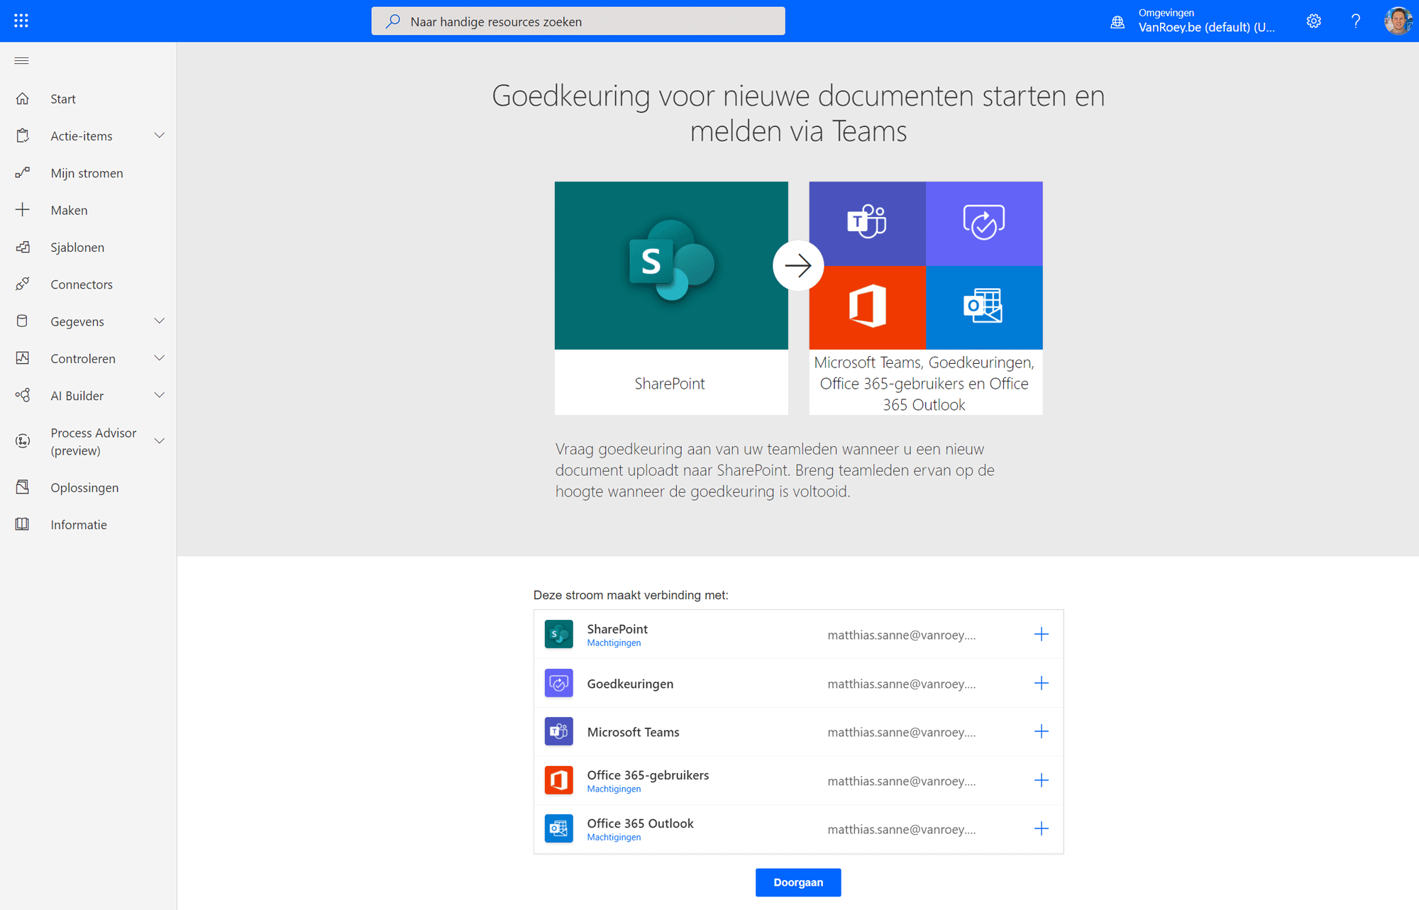Click the Maken plus icon

point(23,209)
